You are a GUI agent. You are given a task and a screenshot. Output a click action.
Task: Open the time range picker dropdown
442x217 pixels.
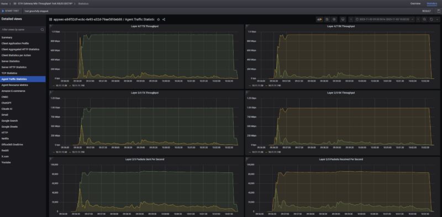[x=385, y=19]
